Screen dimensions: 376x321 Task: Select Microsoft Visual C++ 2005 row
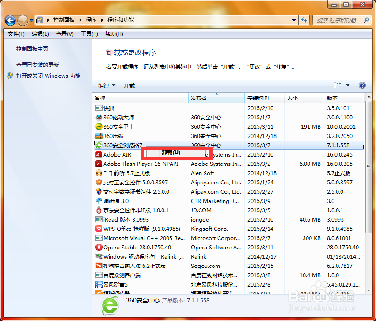click(x=228, y=238)
